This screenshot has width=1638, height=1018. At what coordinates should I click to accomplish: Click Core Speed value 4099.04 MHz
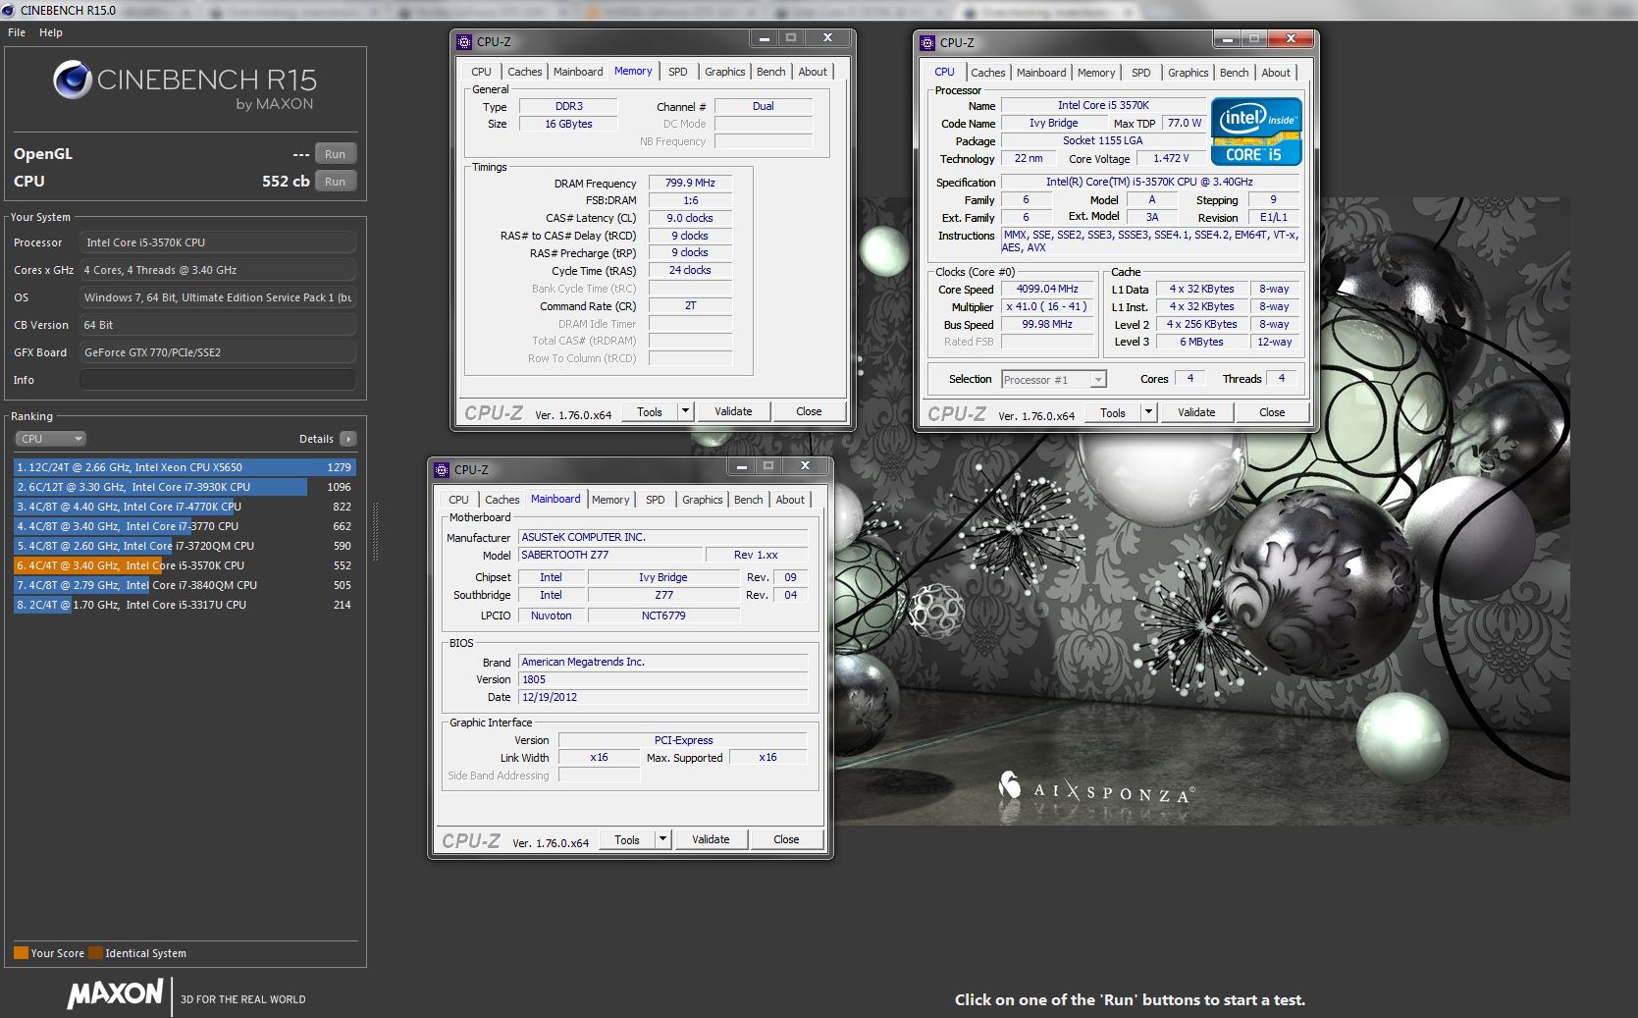pyautogui.click(x=1047, y=289)
